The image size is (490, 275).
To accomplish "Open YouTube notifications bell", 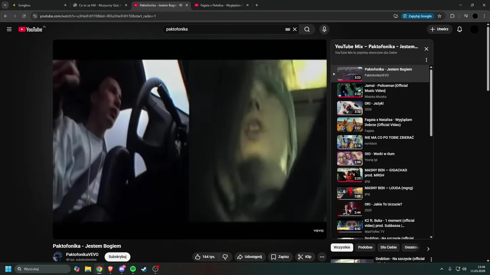I will click(460, 29).
